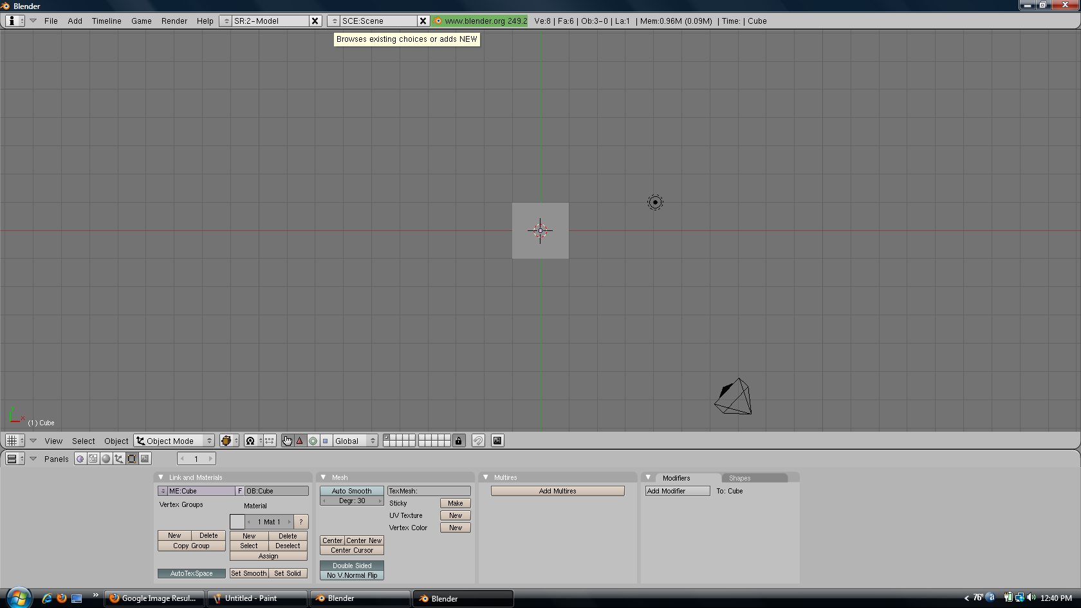This screenshot has height=608, width=1081.
Task: Open the Object Mode dropdown
Action: tap(174, 441)
